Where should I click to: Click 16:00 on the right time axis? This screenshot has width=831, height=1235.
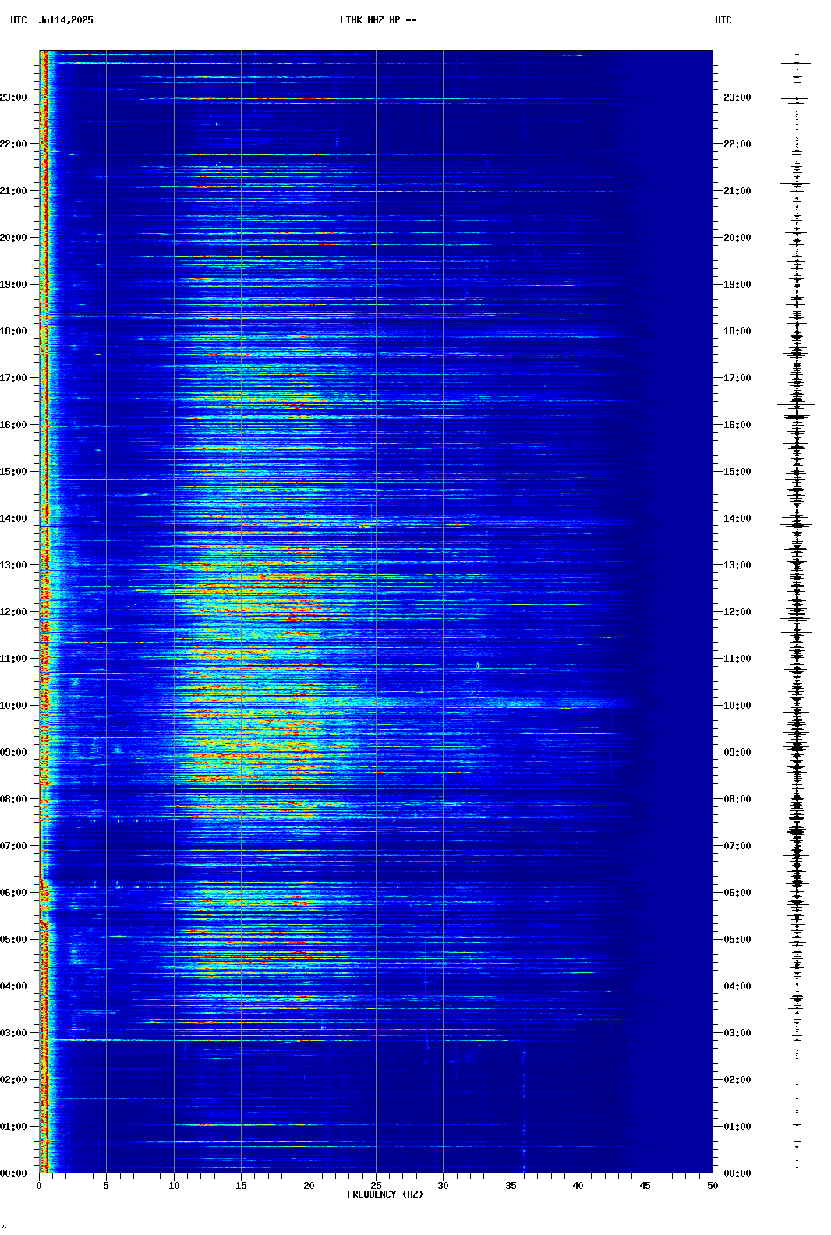click(x=737, y=425)
